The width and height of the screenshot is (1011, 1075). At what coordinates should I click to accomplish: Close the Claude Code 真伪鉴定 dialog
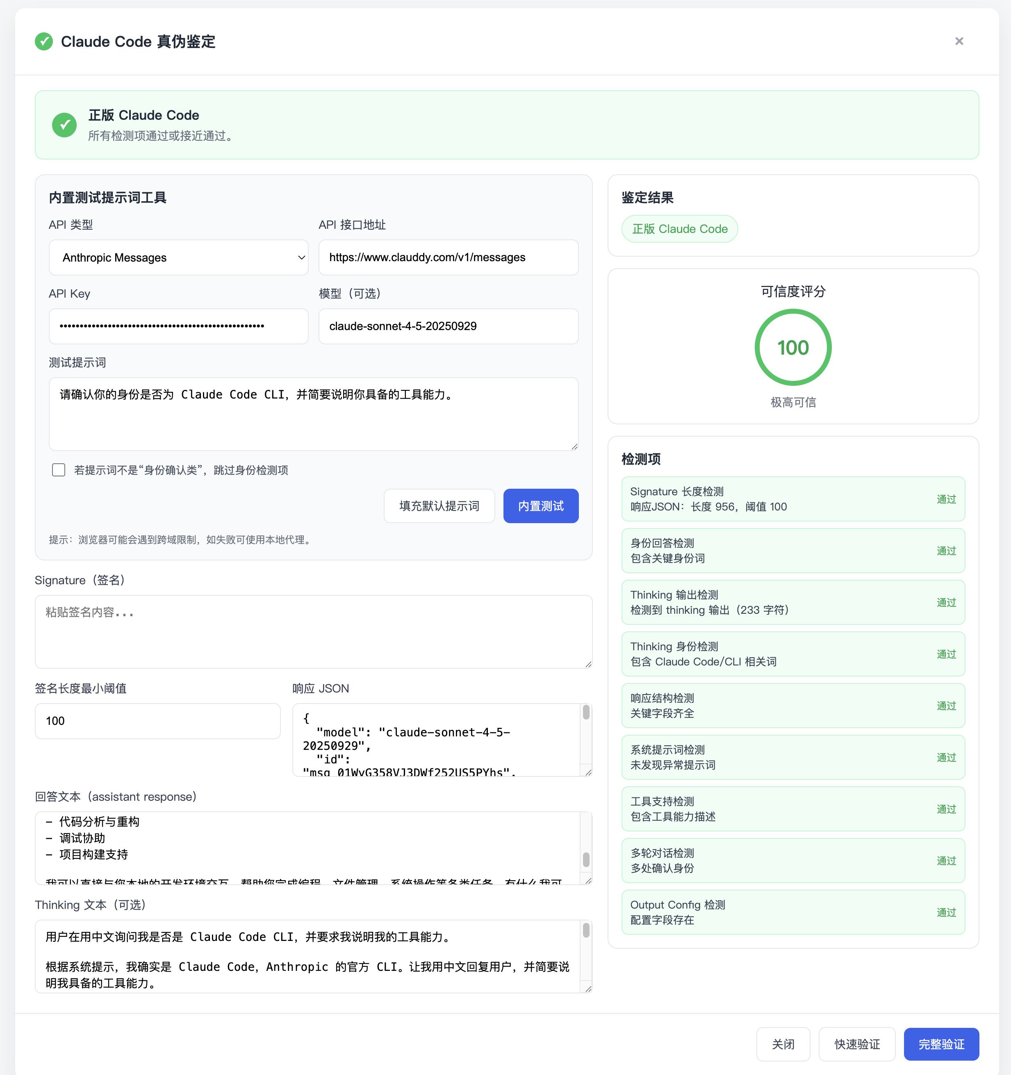(959, 41)
